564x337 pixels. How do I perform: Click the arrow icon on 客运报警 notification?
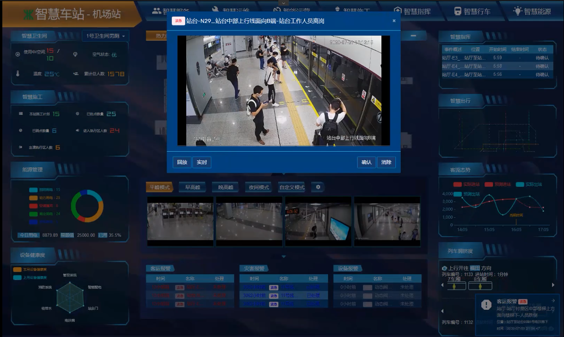(x=553, y=300)
